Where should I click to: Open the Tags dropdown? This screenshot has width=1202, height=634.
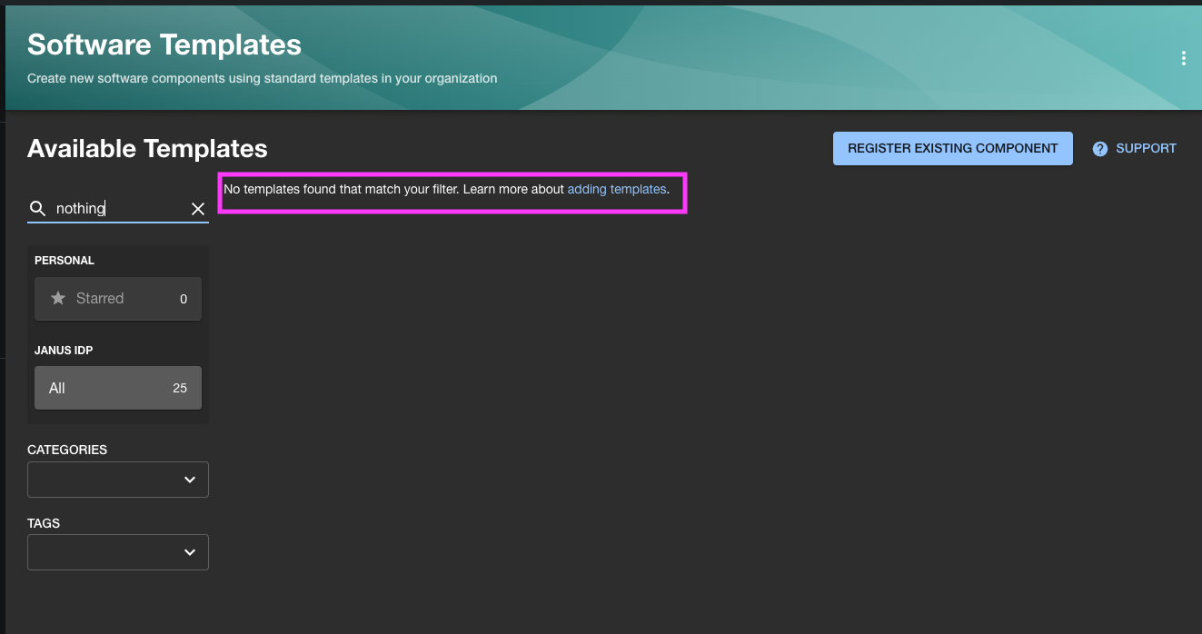[x=118, y=552]
